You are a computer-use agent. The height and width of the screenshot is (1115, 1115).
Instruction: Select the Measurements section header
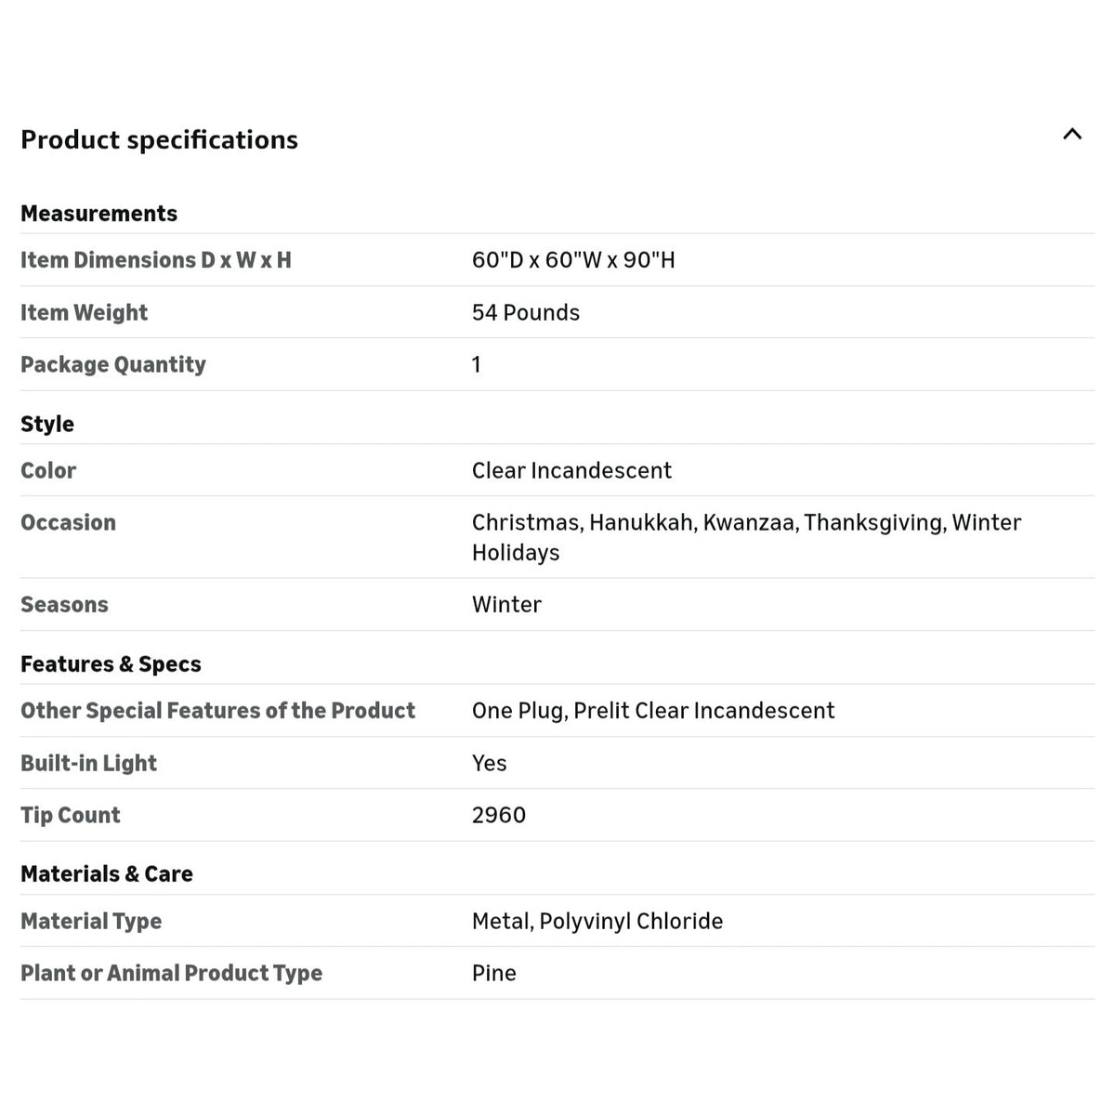click(x=98, y=213)
